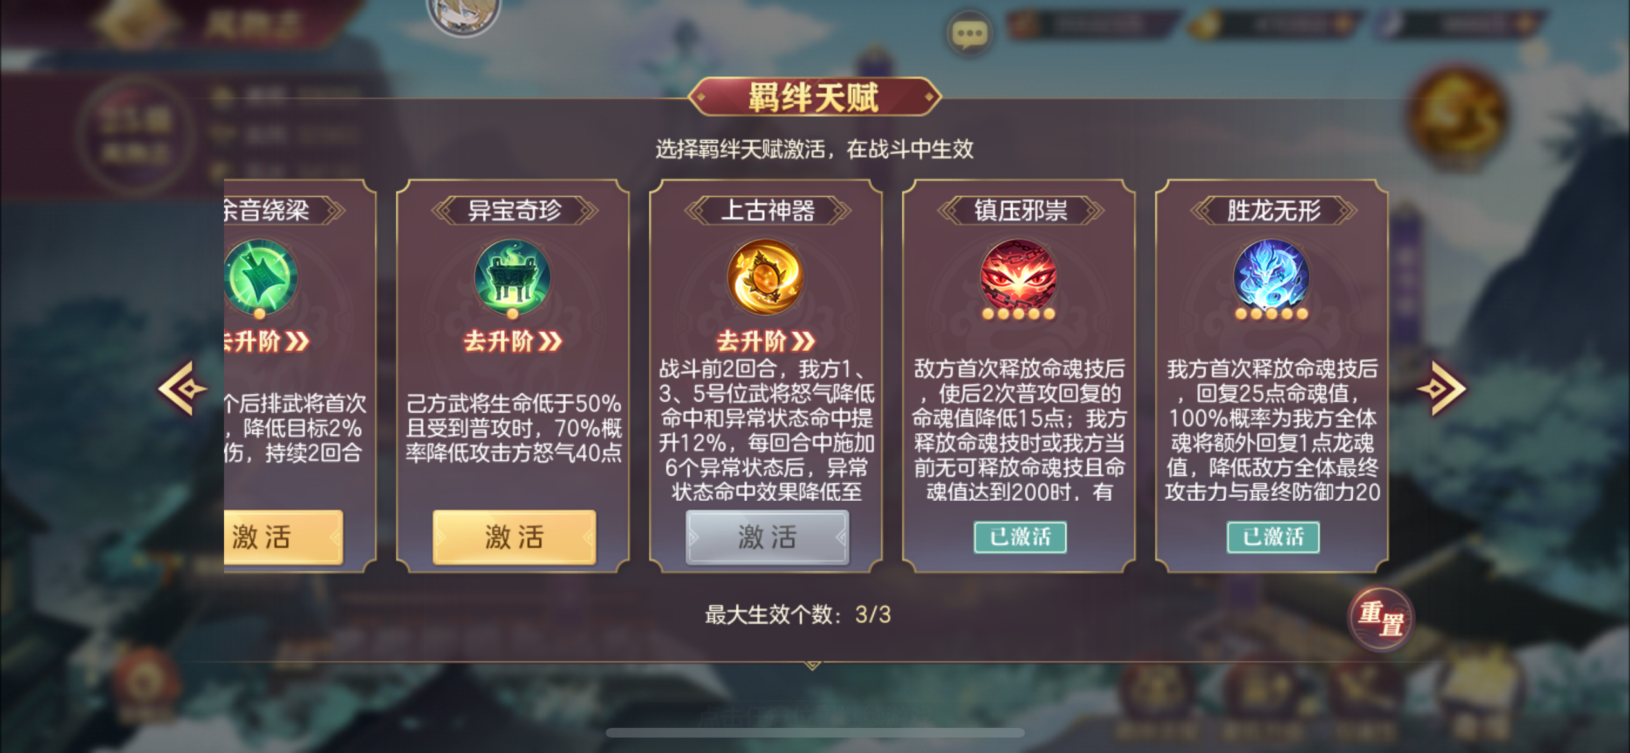Open the chat bubble icon
1630x753 pixels.
969,33
